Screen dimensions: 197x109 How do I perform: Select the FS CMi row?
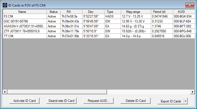click(x=99, y=16)
